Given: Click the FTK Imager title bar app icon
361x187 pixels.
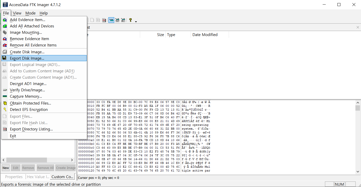Looking at the screenshot, I should coord(5,5).
